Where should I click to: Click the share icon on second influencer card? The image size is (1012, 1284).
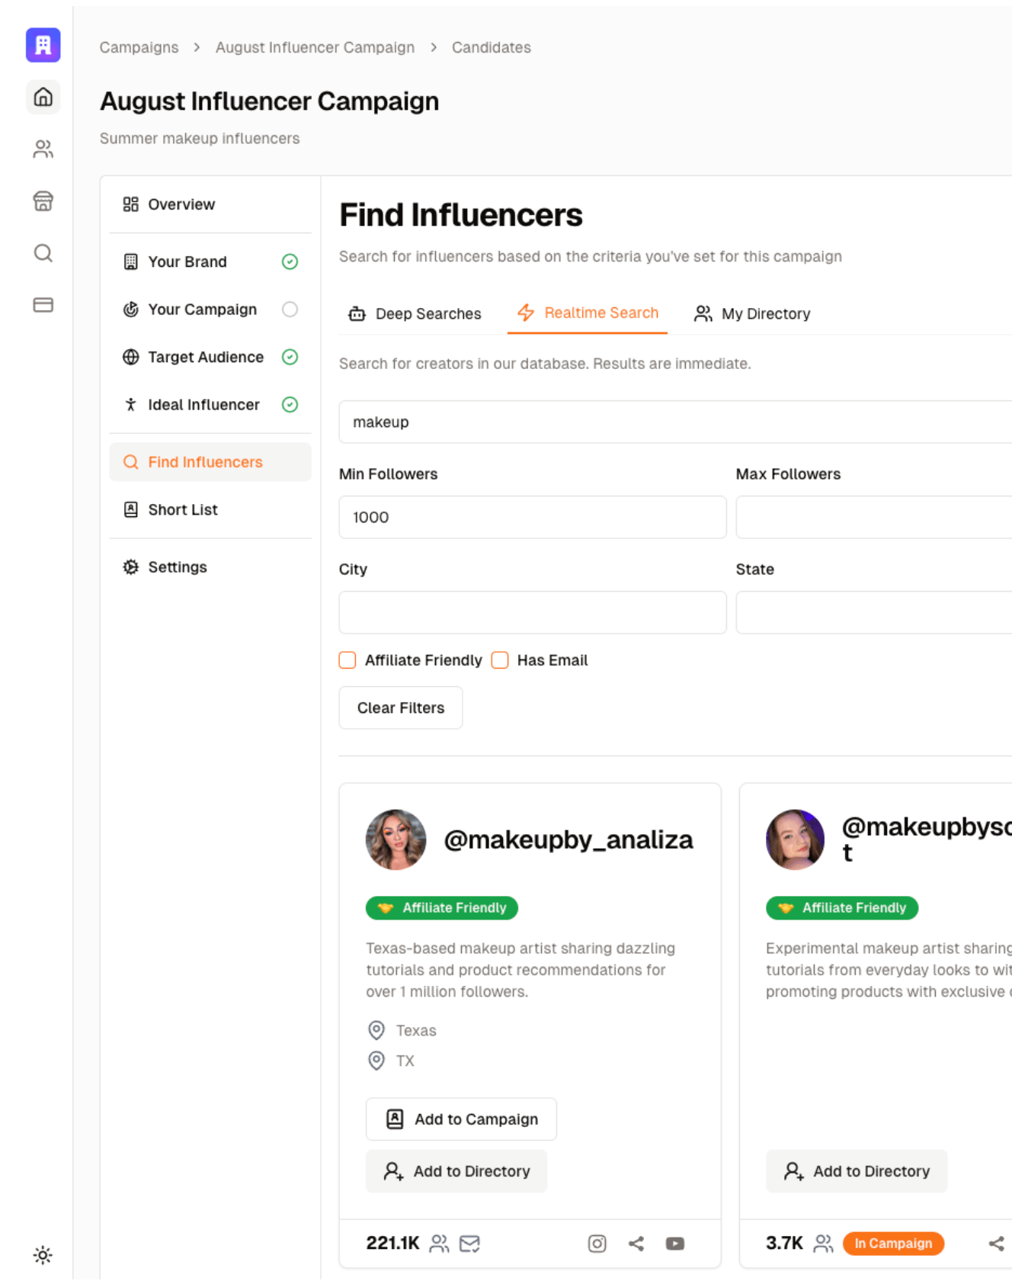click(996, 1244)
